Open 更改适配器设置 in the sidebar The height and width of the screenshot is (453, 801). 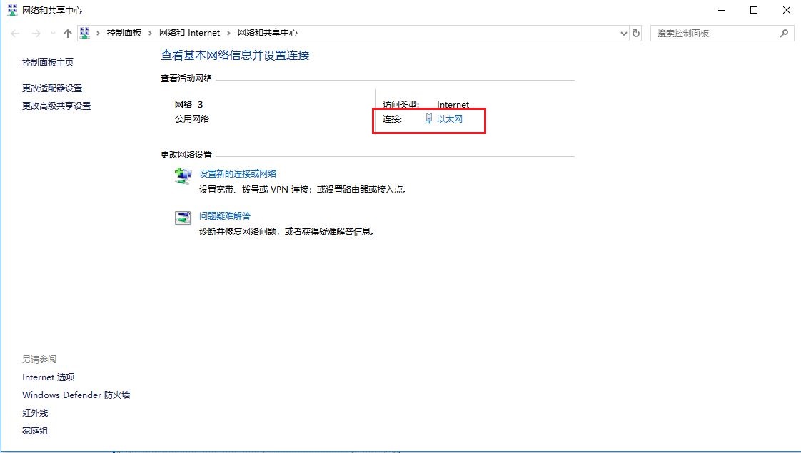(x=52, y=88)
